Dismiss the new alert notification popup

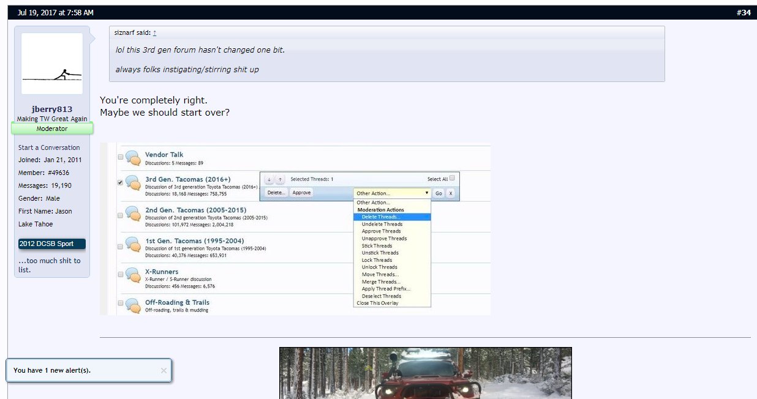coord(164,370)
